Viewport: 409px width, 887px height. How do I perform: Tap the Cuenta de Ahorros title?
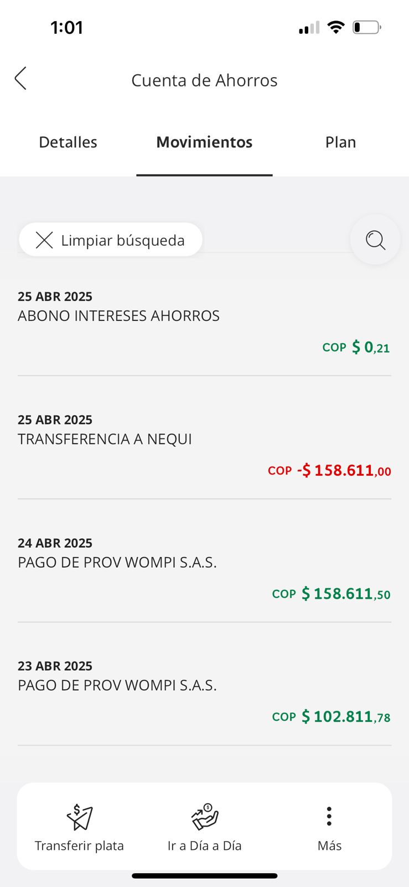[204, 80]
